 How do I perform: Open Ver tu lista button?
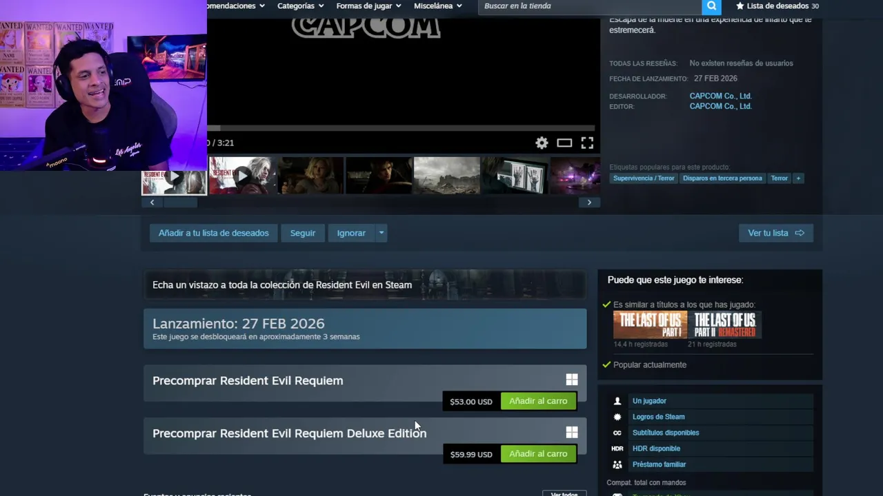coord(776,233)
